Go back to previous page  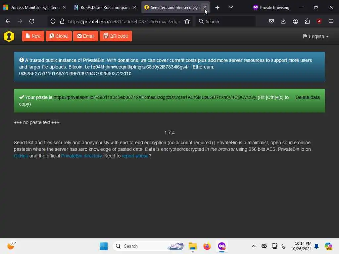[x=8, y=21]
